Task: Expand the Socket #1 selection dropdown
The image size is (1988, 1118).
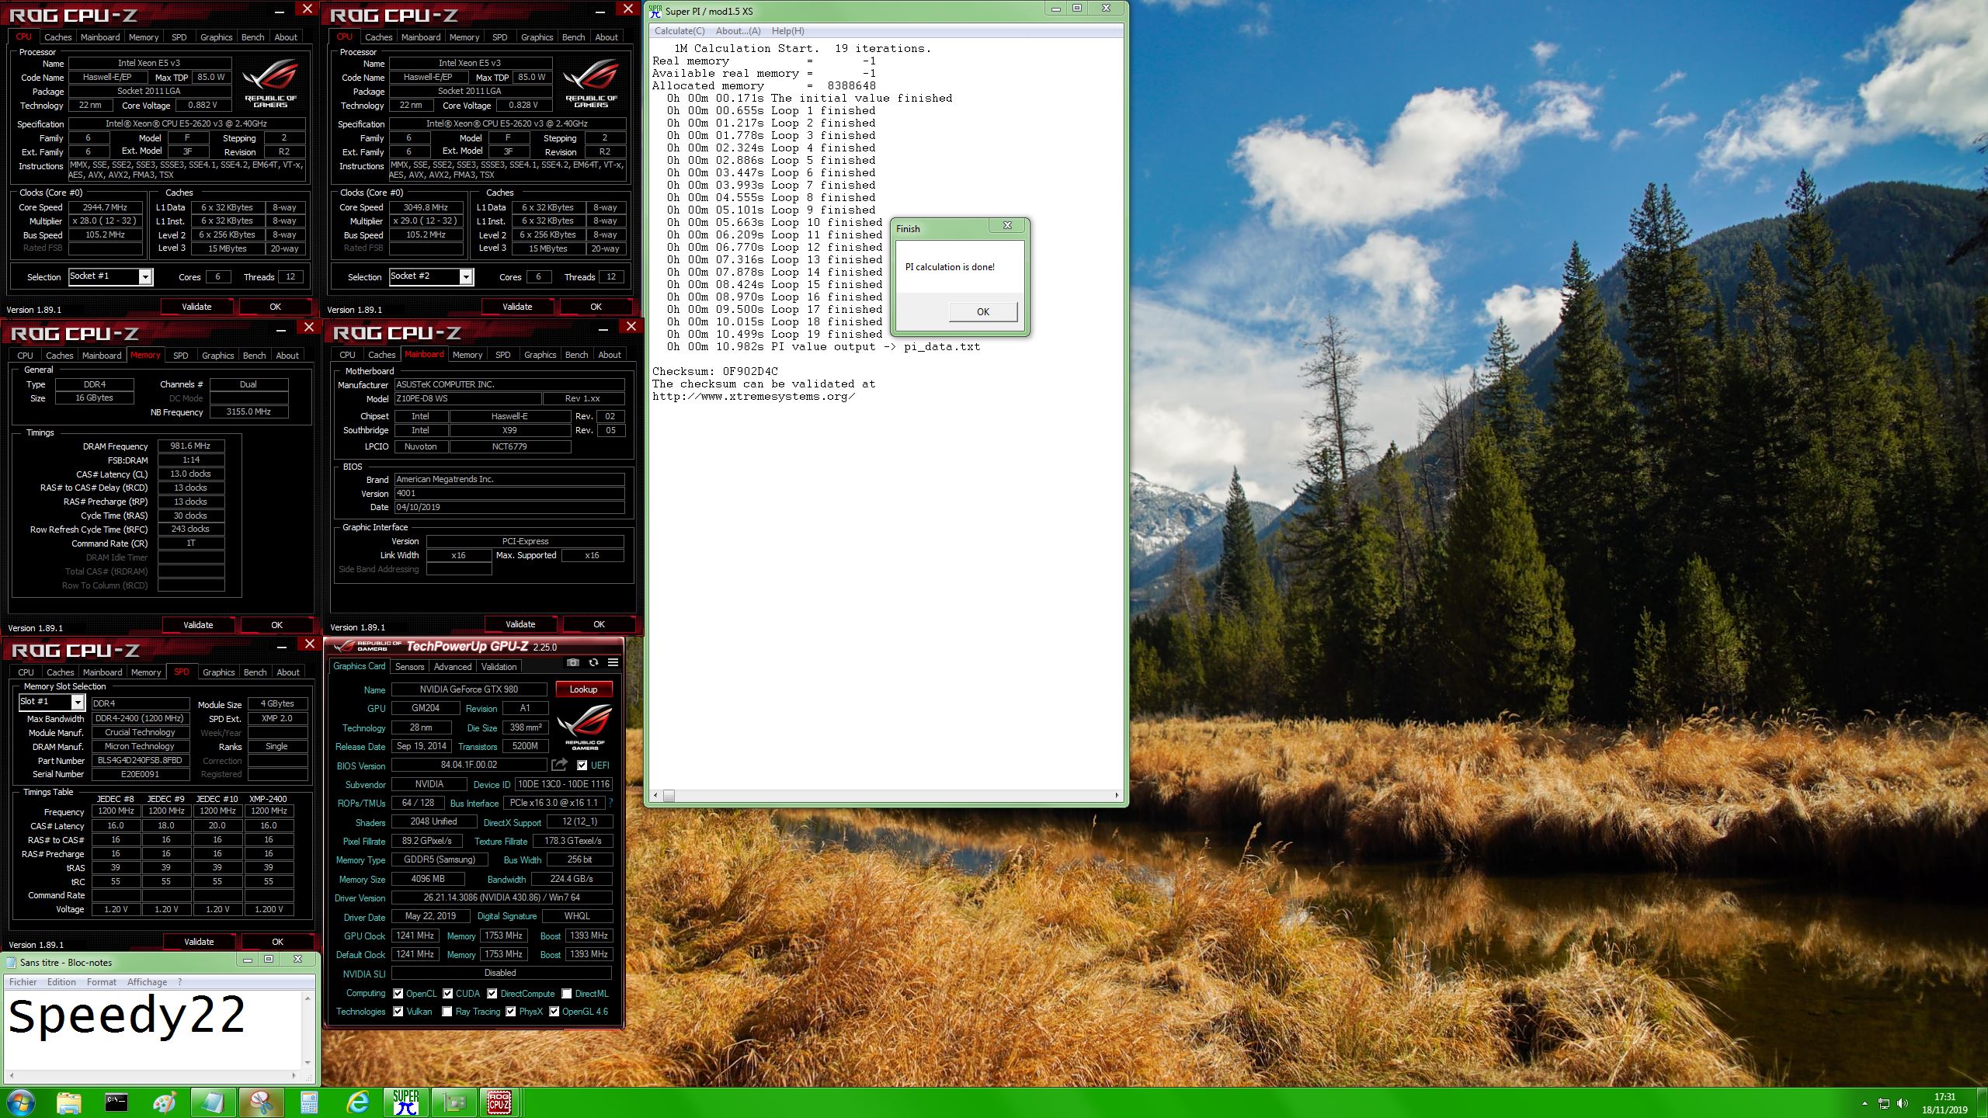Action: pyautogui.click(x=145, y=276)
